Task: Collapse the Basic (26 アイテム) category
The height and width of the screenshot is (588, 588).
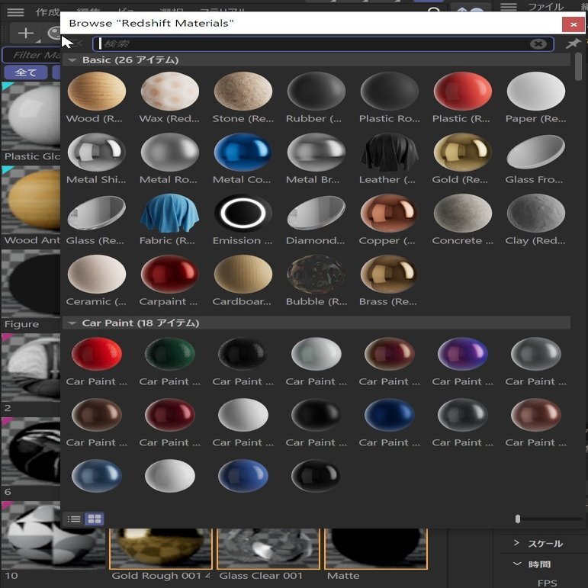Action: click(72, 60)
